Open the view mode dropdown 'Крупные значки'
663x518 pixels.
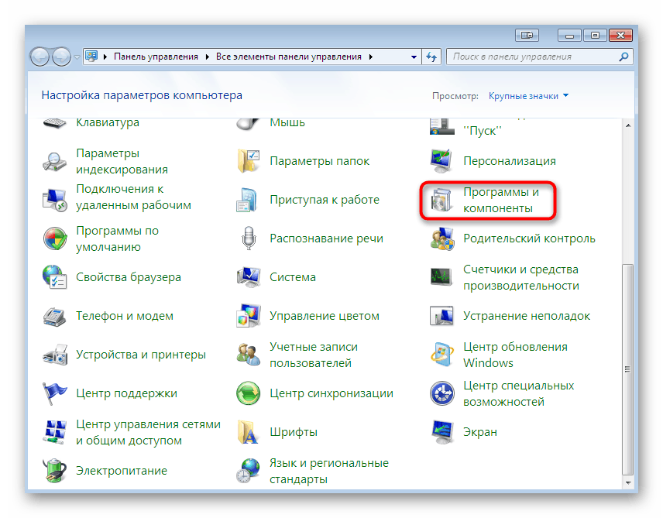(528, 96)
